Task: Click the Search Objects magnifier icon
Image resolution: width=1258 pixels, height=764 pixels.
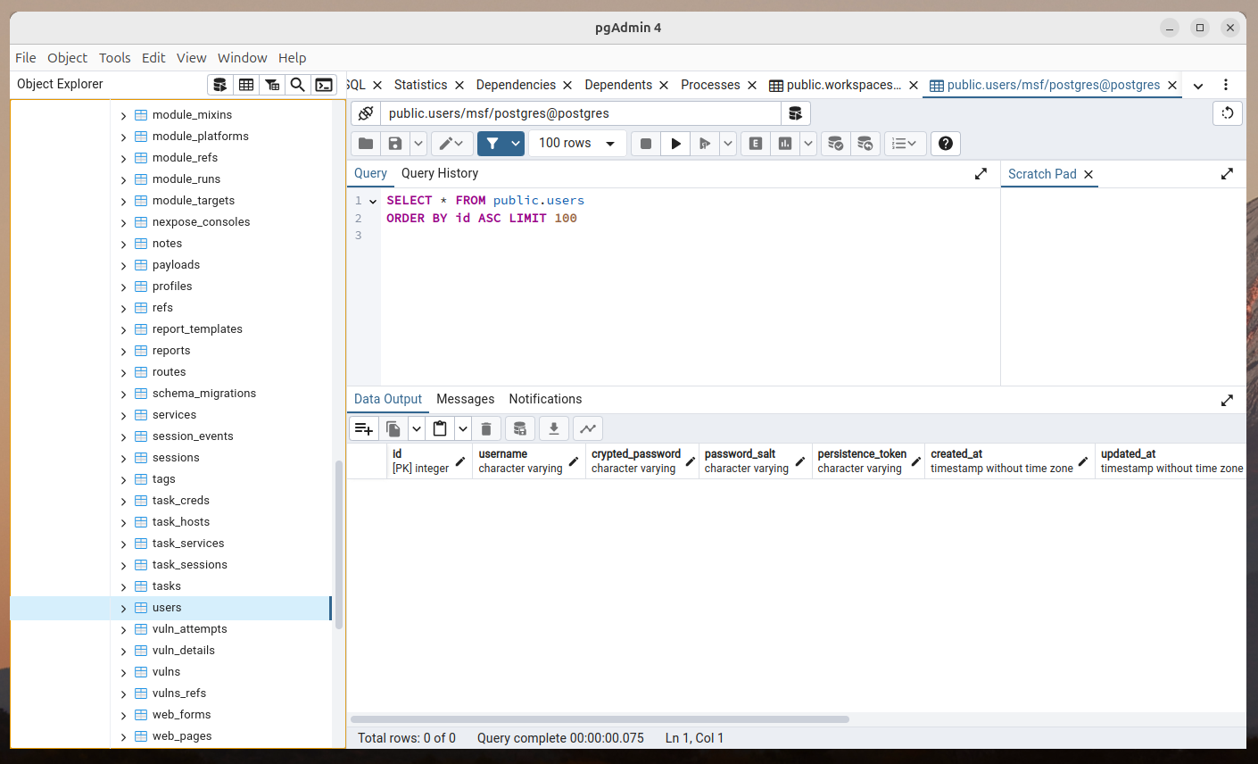Action: [298, 85]
